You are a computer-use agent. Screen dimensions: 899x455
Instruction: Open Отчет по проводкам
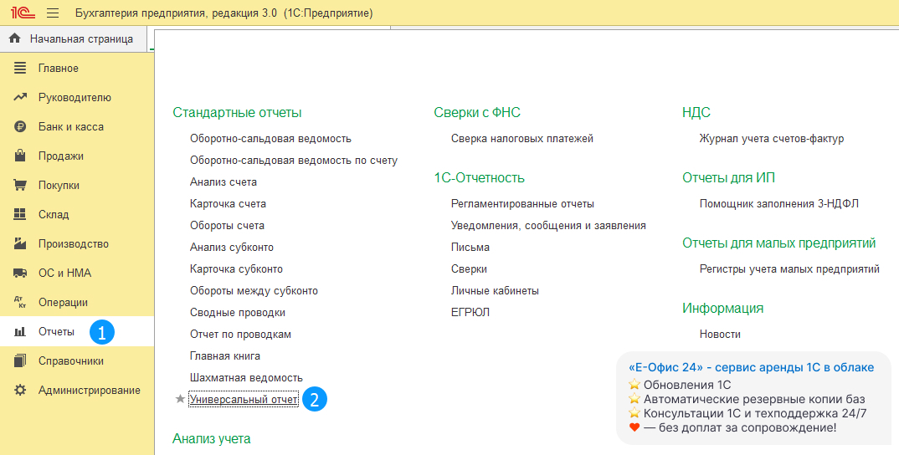point(241,335)
